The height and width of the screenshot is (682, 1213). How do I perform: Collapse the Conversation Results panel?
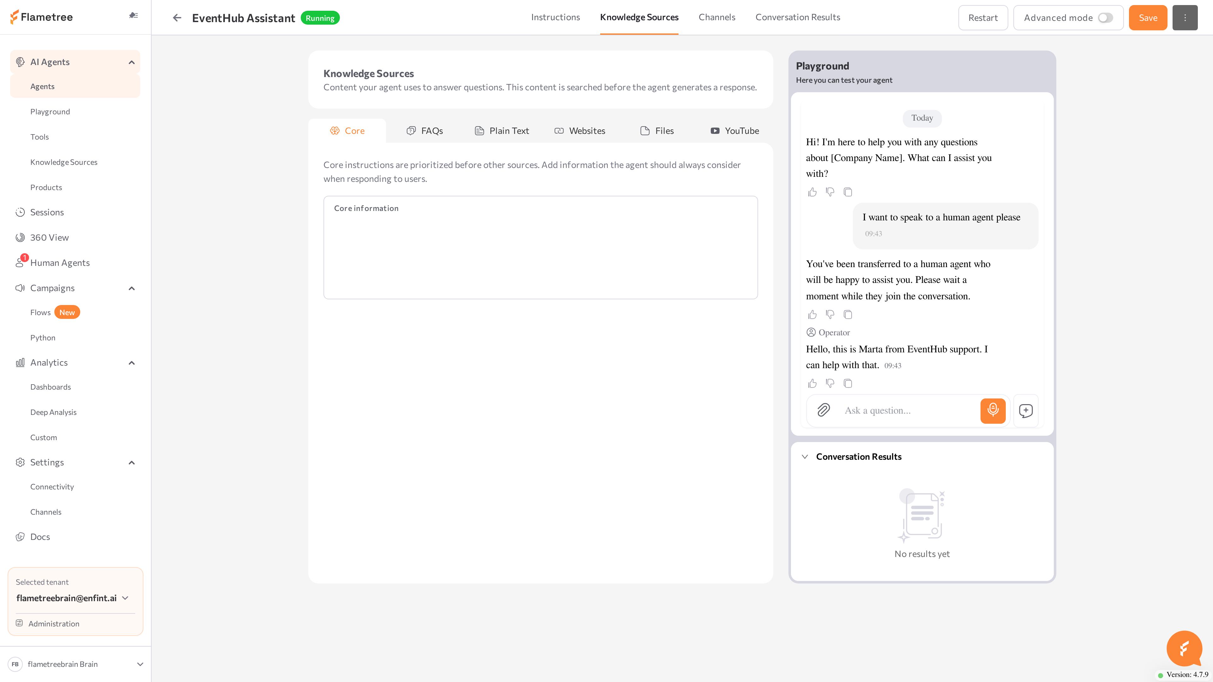805,457
